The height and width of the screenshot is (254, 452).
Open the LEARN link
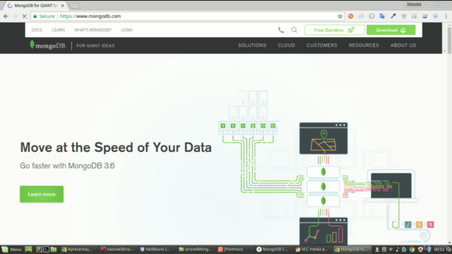pos(58,30)
